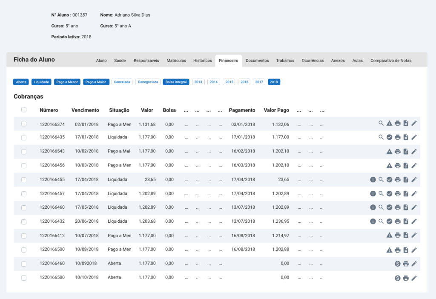The width and height of the screenshot is (436, 299).
Task: Toggle the Bolsa integral filter
Action: coord(176,82)
